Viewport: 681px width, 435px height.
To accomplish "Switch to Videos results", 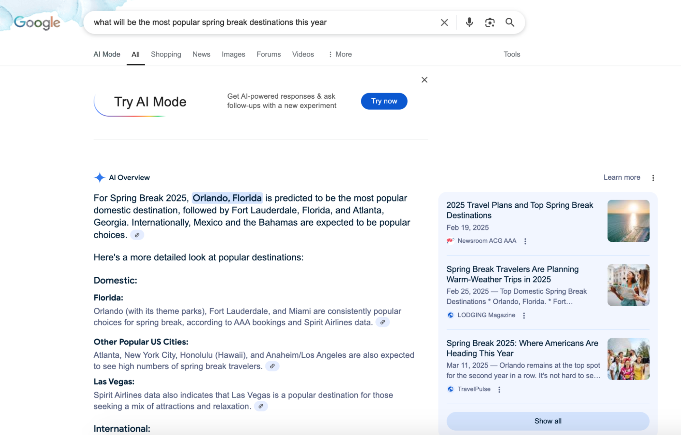I will (x=303, y=54).
